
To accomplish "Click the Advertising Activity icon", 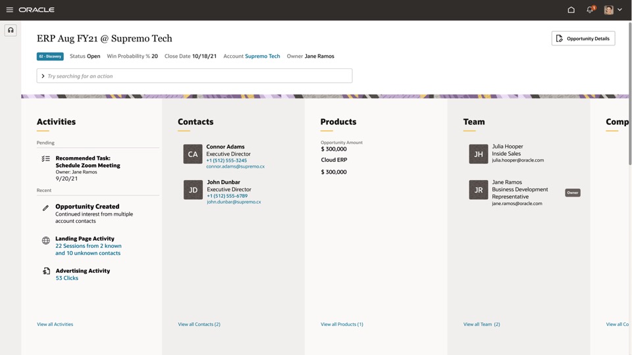I will [46, 272].
